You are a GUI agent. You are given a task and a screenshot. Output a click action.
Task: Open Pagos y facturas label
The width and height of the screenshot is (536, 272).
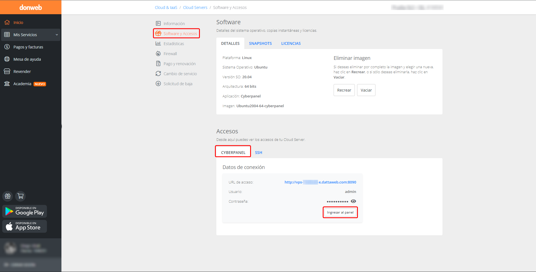coord(28,47)
